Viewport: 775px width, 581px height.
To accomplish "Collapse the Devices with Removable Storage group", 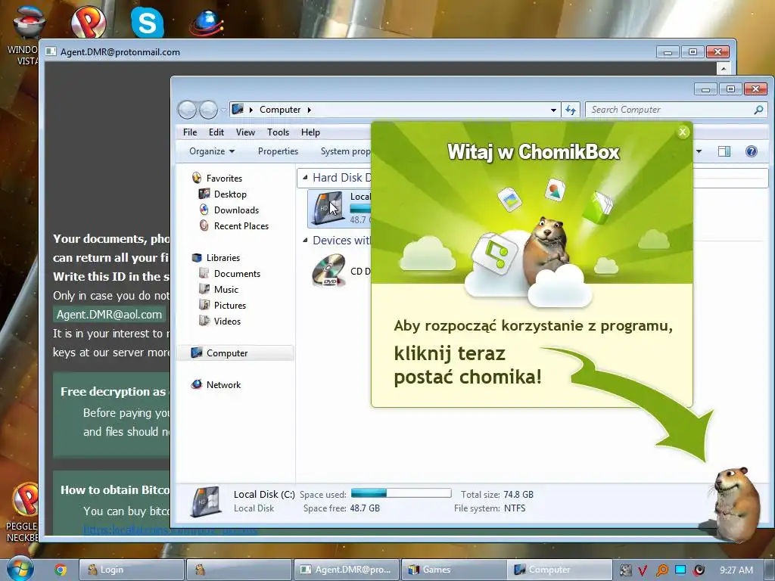I will pos(305,240).
